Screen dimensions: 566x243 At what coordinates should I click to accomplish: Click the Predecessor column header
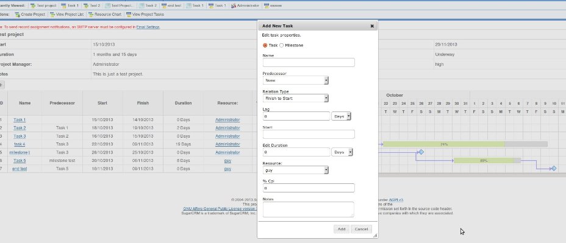pyautogui.click(x=62, y=103)
